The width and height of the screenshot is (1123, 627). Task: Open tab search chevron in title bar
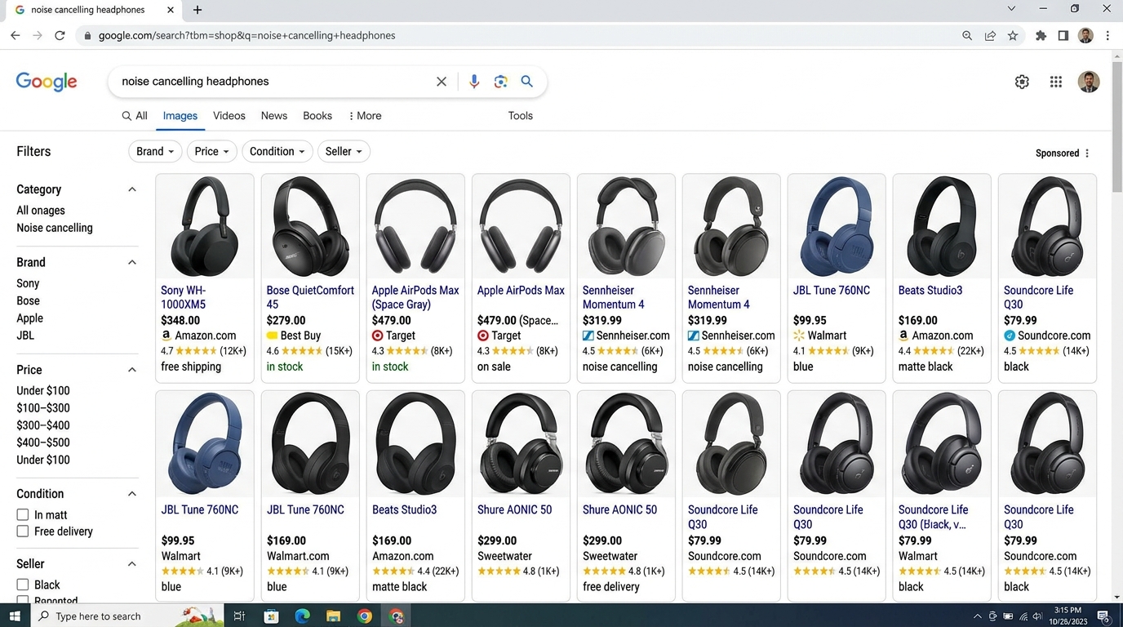point(1011,9)
